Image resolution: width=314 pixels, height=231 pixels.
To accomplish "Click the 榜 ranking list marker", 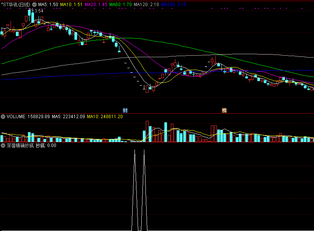I will coord(224,110).
